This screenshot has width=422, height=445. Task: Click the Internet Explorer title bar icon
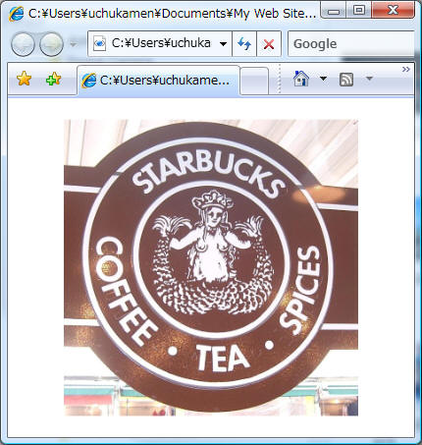coord(16,14)
